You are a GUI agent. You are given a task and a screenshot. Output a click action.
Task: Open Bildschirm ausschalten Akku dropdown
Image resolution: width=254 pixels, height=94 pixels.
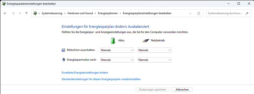click(117, 50)
